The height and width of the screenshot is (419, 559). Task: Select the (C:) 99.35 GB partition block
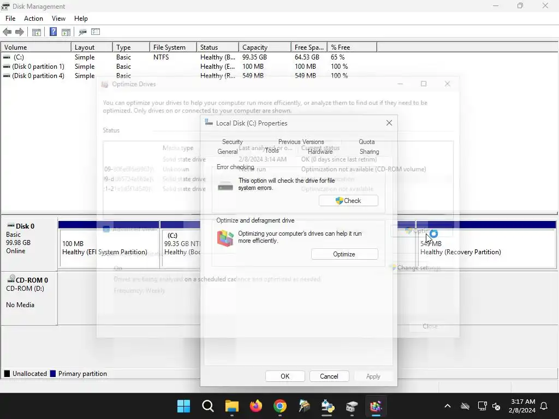180,244
